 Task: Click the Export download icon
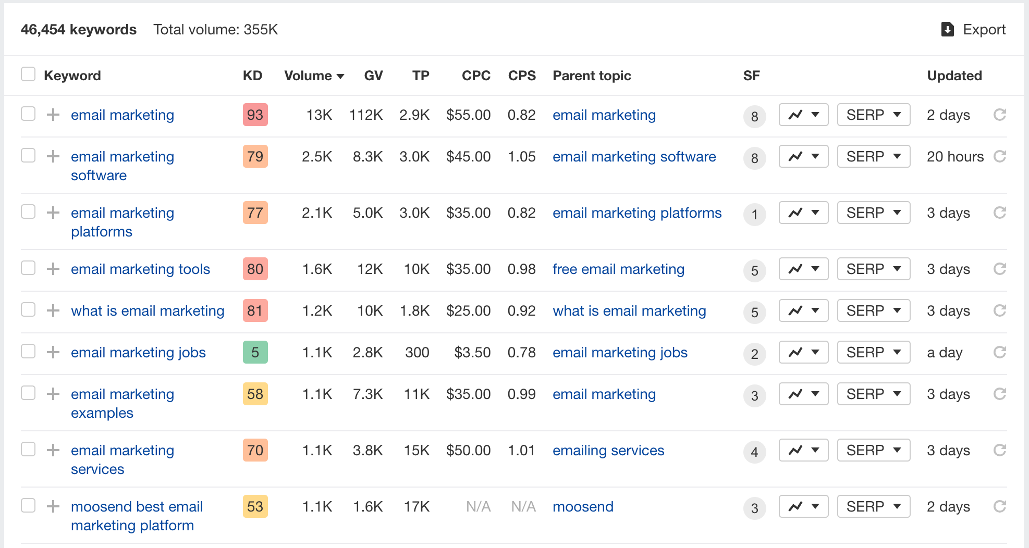(x=947, y=30)
